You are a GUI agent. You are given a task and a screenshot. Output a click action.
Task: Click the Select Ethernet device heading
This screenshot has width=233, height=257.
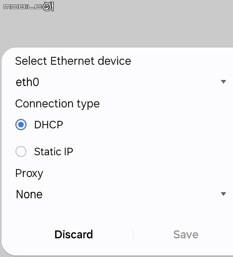(73, 61)
